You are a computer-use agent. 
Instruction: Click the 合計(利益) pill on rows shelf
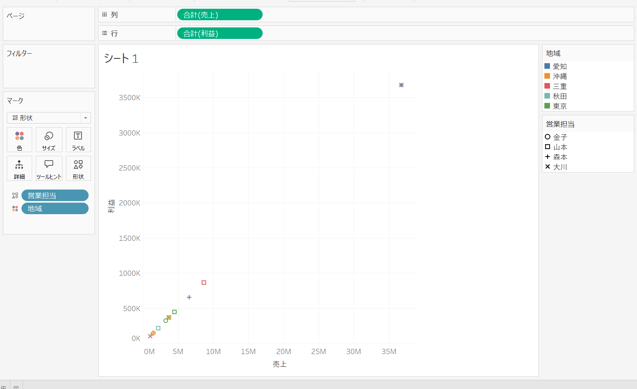(x=219, y=34)
